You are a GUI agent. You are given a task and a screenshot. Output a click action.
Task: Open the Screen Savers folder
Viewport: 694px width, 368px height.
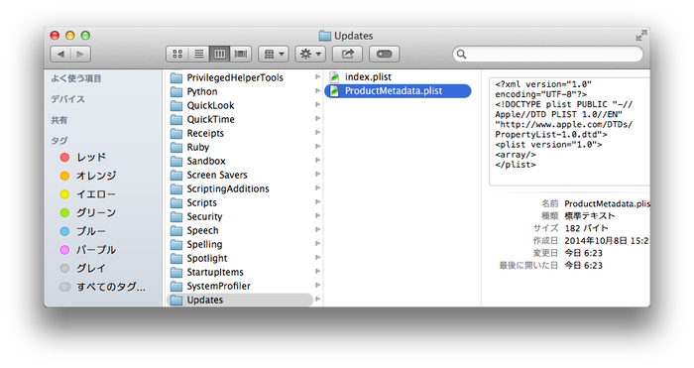[x=209, y=175]
